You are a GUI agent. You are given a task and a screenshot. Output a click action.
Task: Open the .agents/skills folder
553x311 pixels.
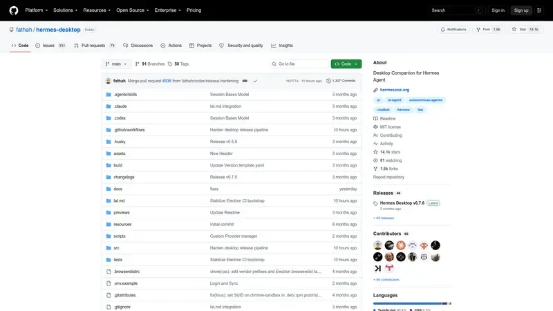(x=125, y=95)
